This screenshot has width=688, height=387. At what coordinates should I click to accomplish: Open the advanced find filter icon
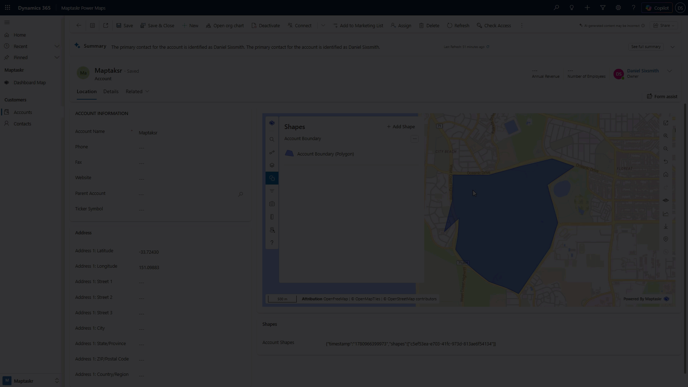[x=603, y=8]
